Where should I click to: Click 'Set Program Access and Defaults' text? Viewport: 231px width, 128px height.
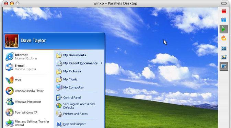tap(79, 106)
